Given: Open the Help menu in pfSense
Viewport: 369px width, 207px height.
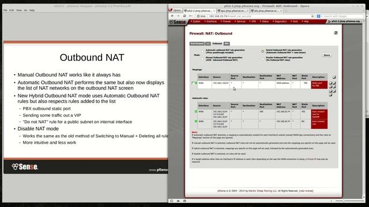Looking at the screenshot, I should [x=306, y=22].
